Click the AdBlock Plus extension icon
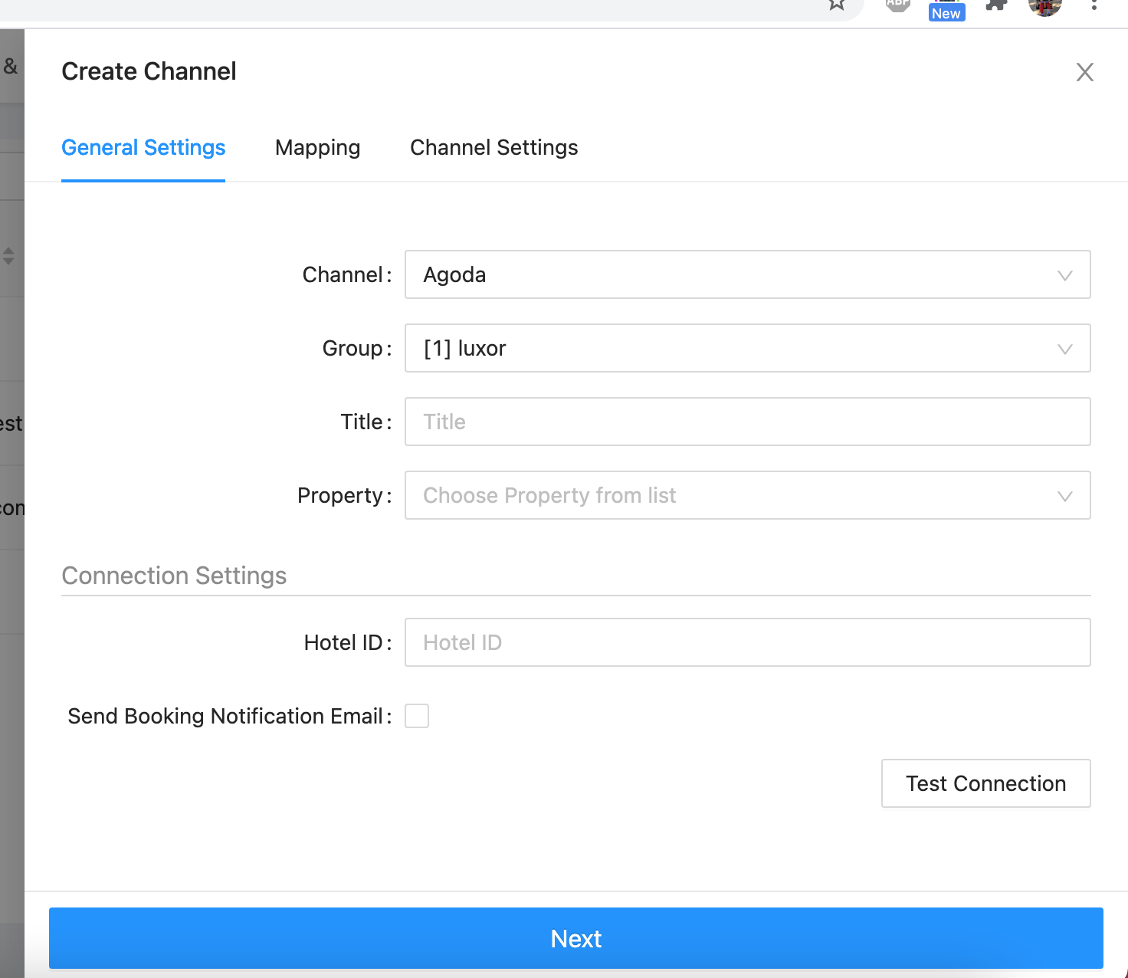This screenshot has height=978, width=1128. (x=897, y=4)
